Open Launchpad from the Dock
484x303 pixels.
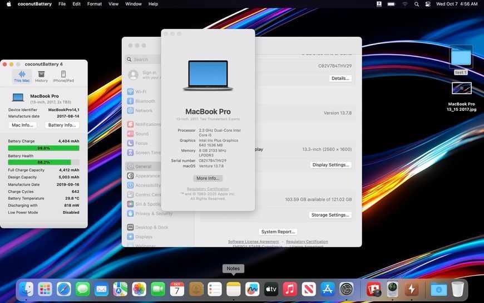[x=45, y=290]
